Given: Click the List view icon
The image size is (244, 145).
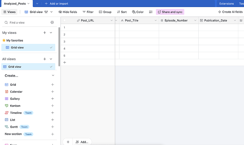Looking at the screenshot, I should click(6, 120).
